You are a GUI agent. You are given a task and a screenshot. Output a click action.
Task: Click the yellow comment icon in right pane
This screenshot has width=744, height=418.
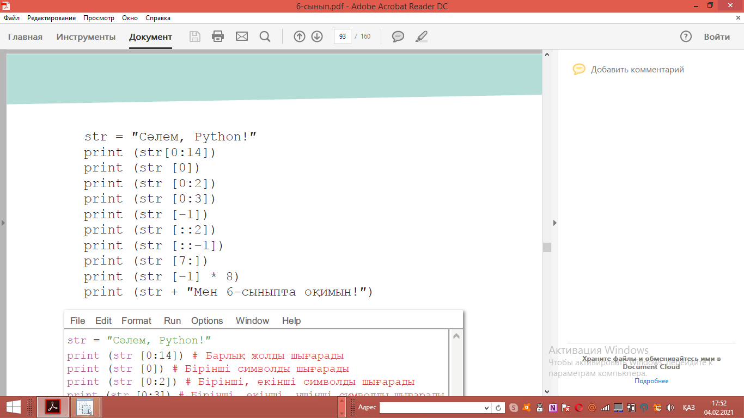pyautogui.click(x=579, y=70)
